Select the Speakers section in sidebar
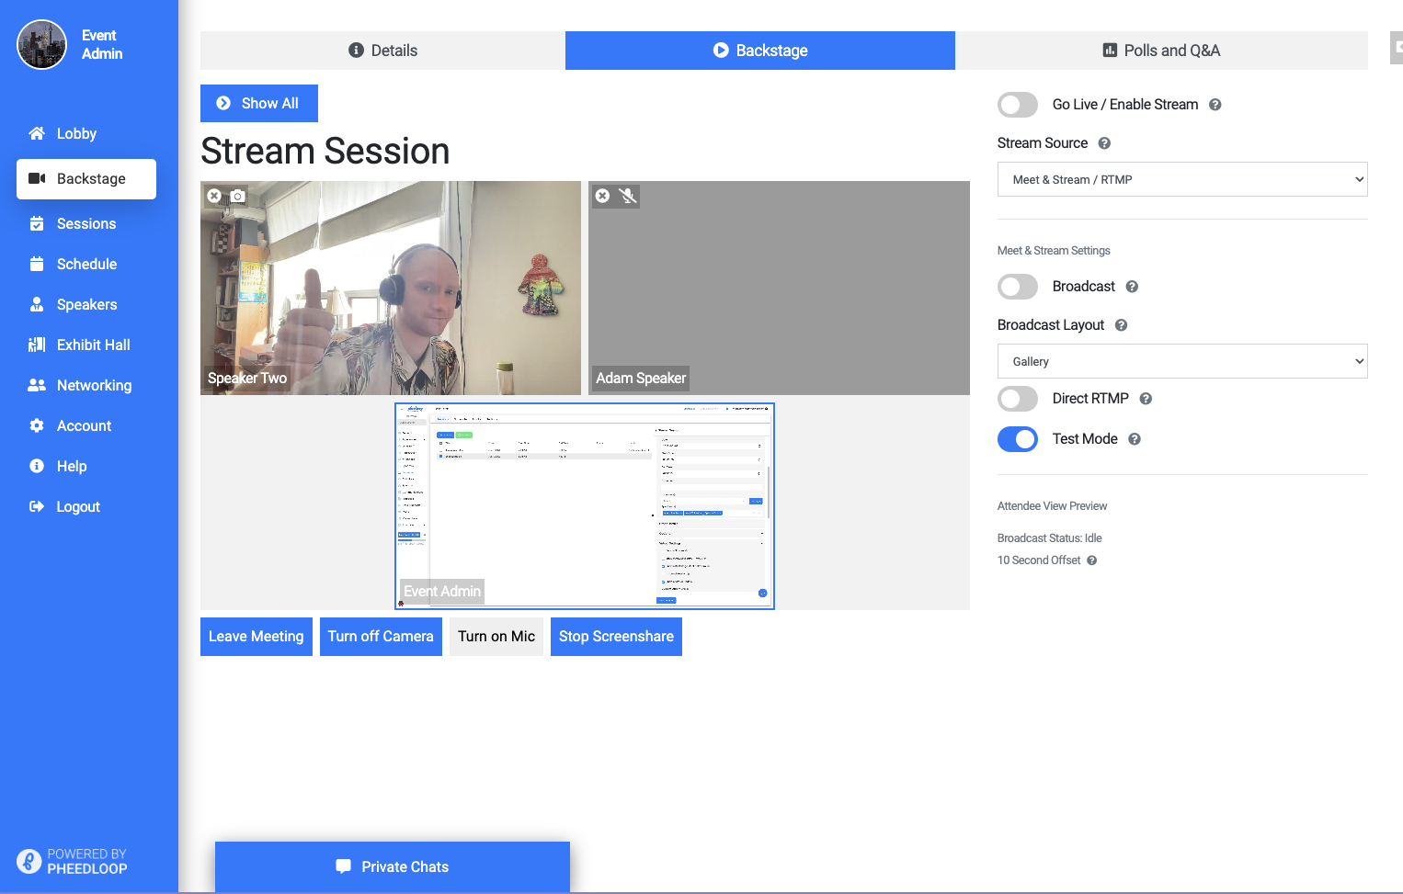This screenshot has width=1403, height=894. click(86, 304)
